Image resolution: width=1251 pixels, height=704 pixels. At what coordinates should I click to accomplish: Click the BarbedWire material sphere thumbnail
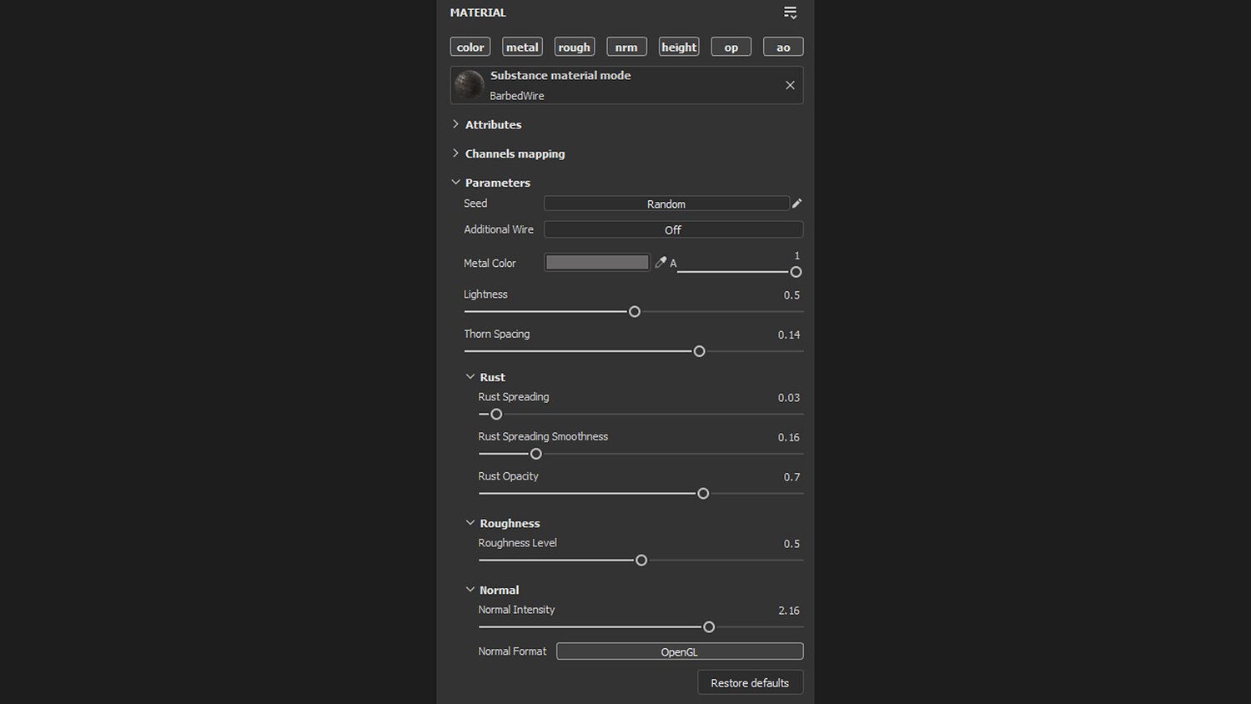tap(470, 85)
